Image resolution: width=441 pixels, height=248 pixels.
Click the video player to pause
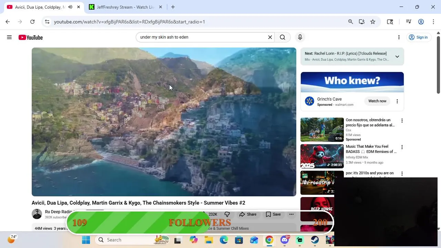pos(164,122)
